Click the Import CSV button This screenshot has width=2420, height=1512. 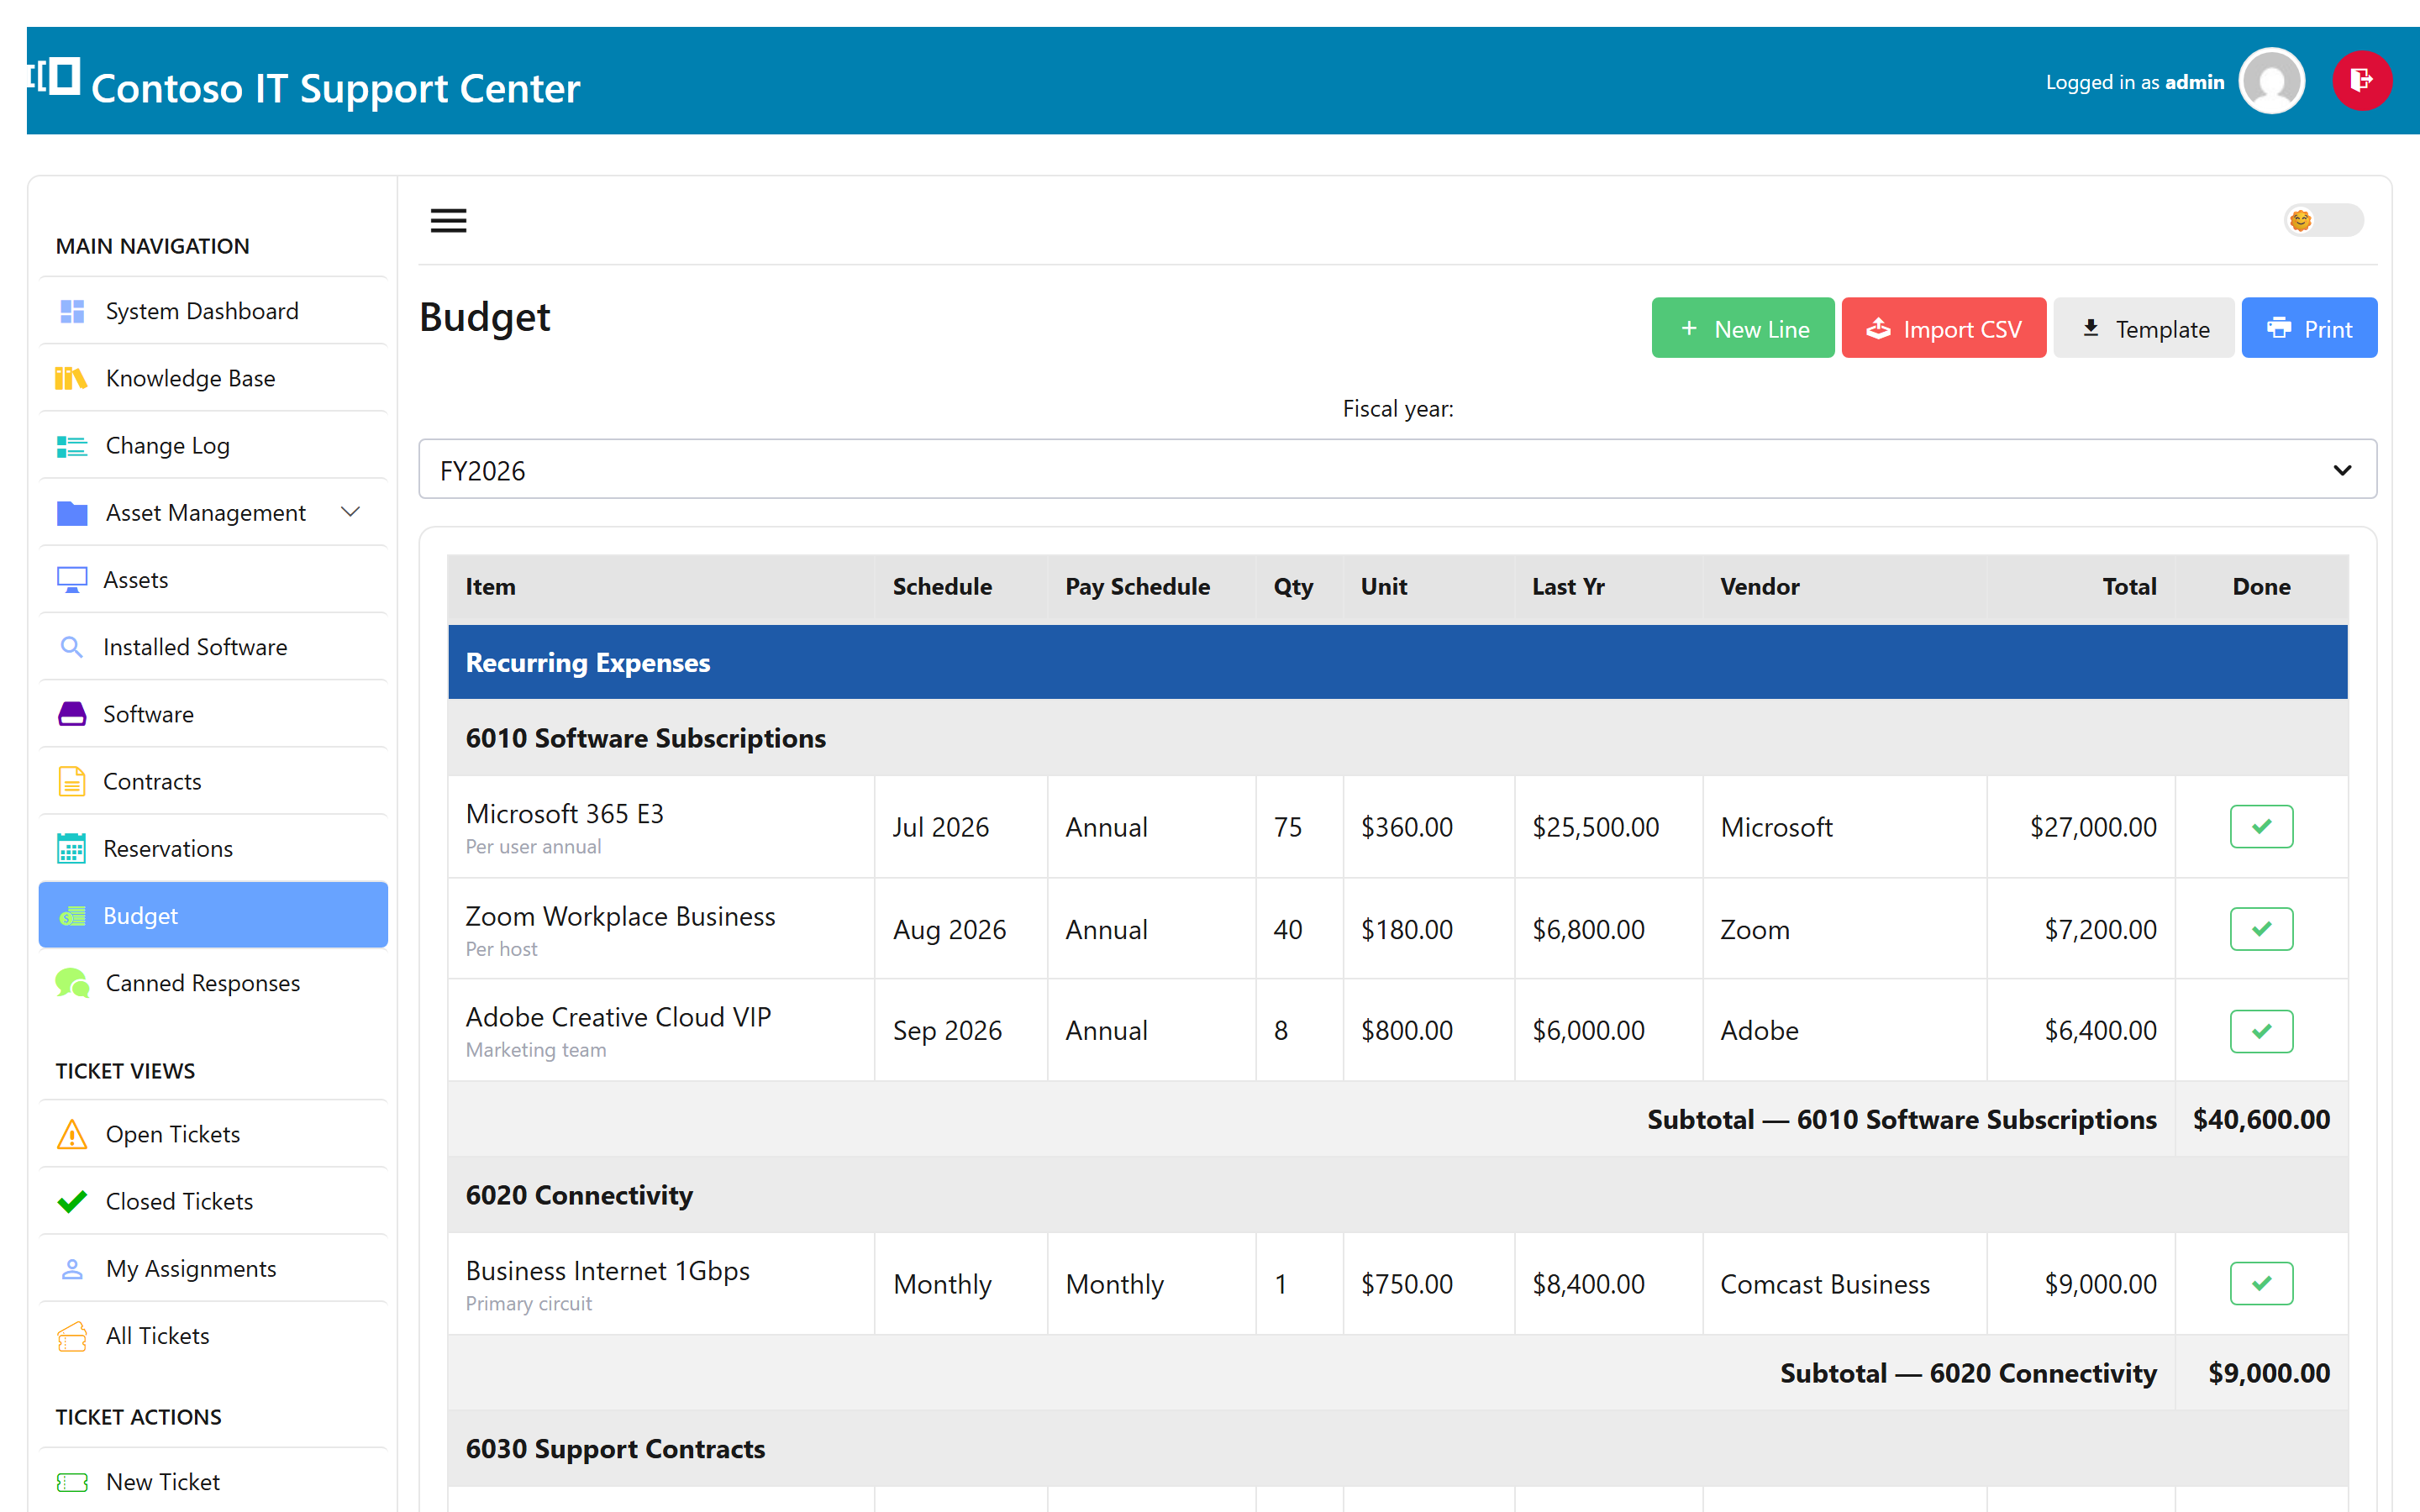click(1943, 328)
